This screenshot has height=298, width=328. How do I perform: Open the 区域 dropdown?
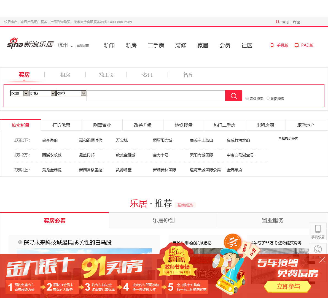pyautogui.click(x=19, y=93)
